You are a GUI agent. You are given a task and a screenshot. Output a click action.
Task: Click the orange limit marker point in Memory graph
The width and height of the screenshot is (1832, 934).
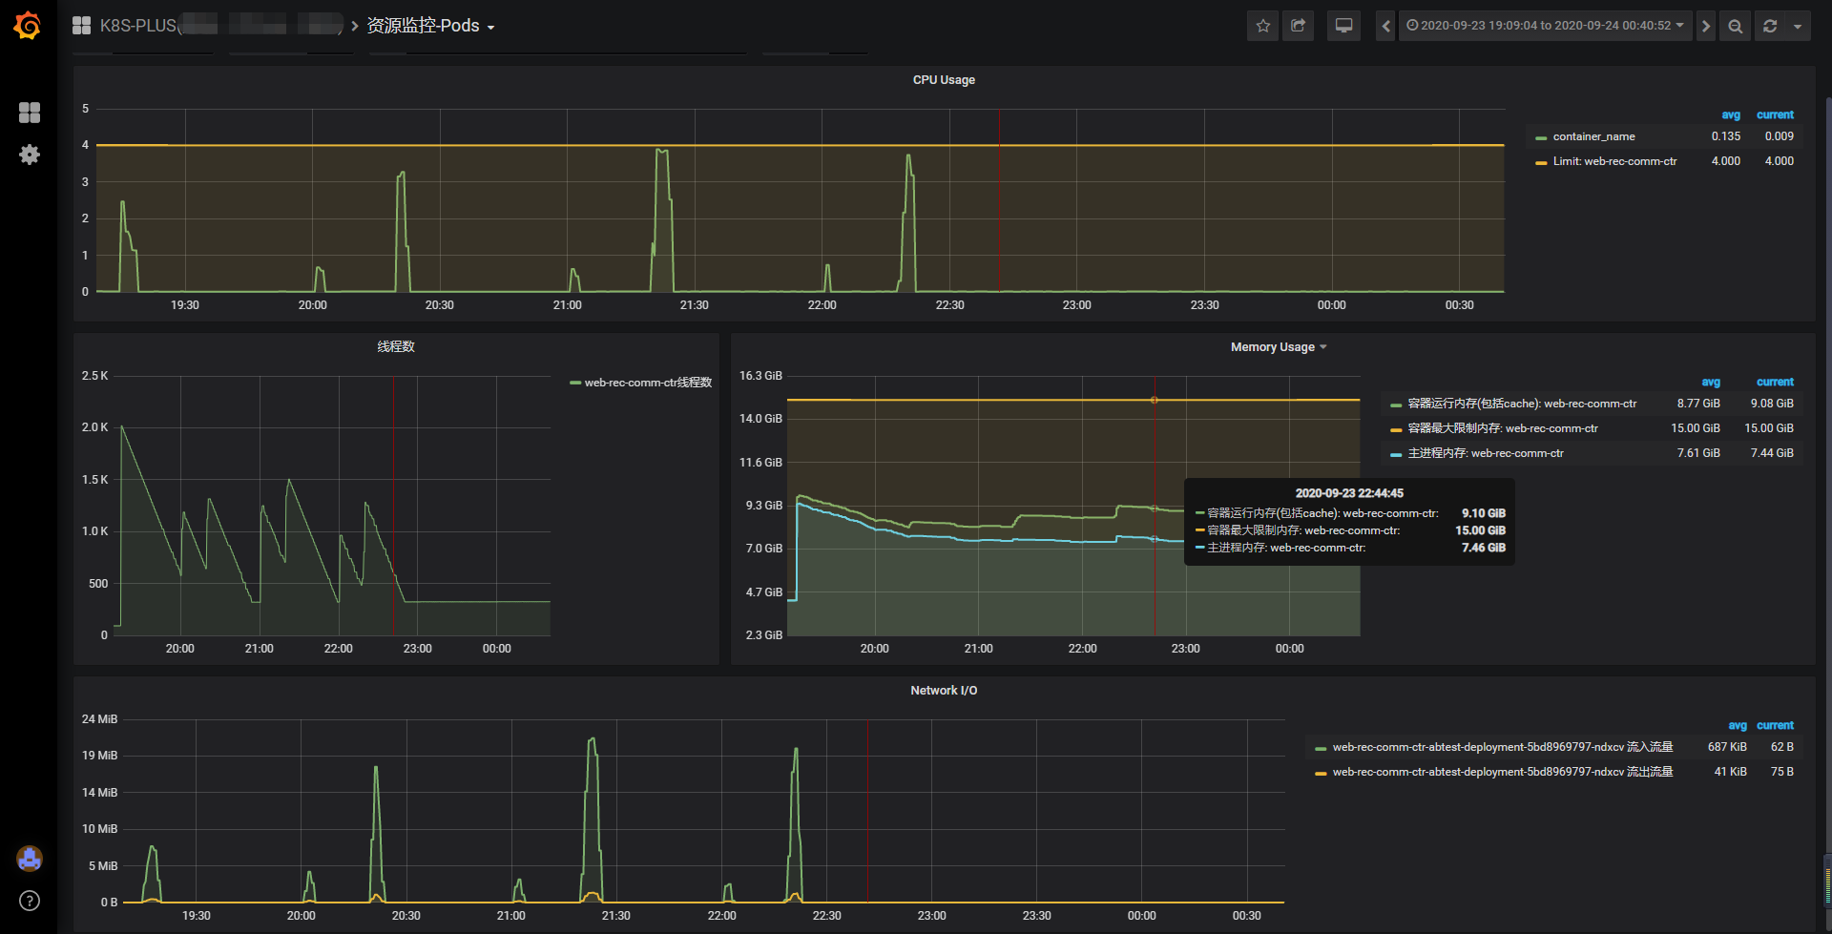pos(1154,400)
